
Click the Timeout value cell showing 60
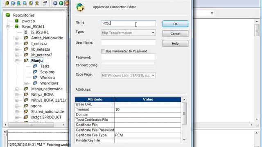(148, 109)
